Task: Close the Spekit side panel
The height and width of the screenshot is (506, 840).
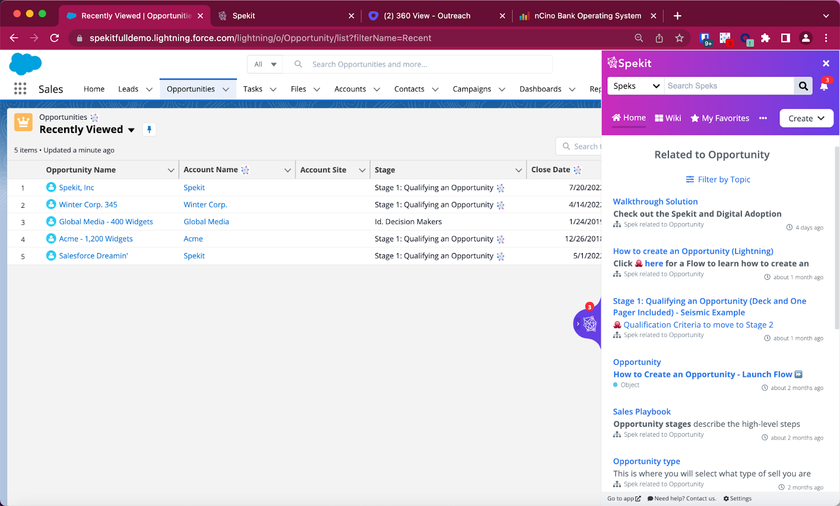Action: pos(826,64)
